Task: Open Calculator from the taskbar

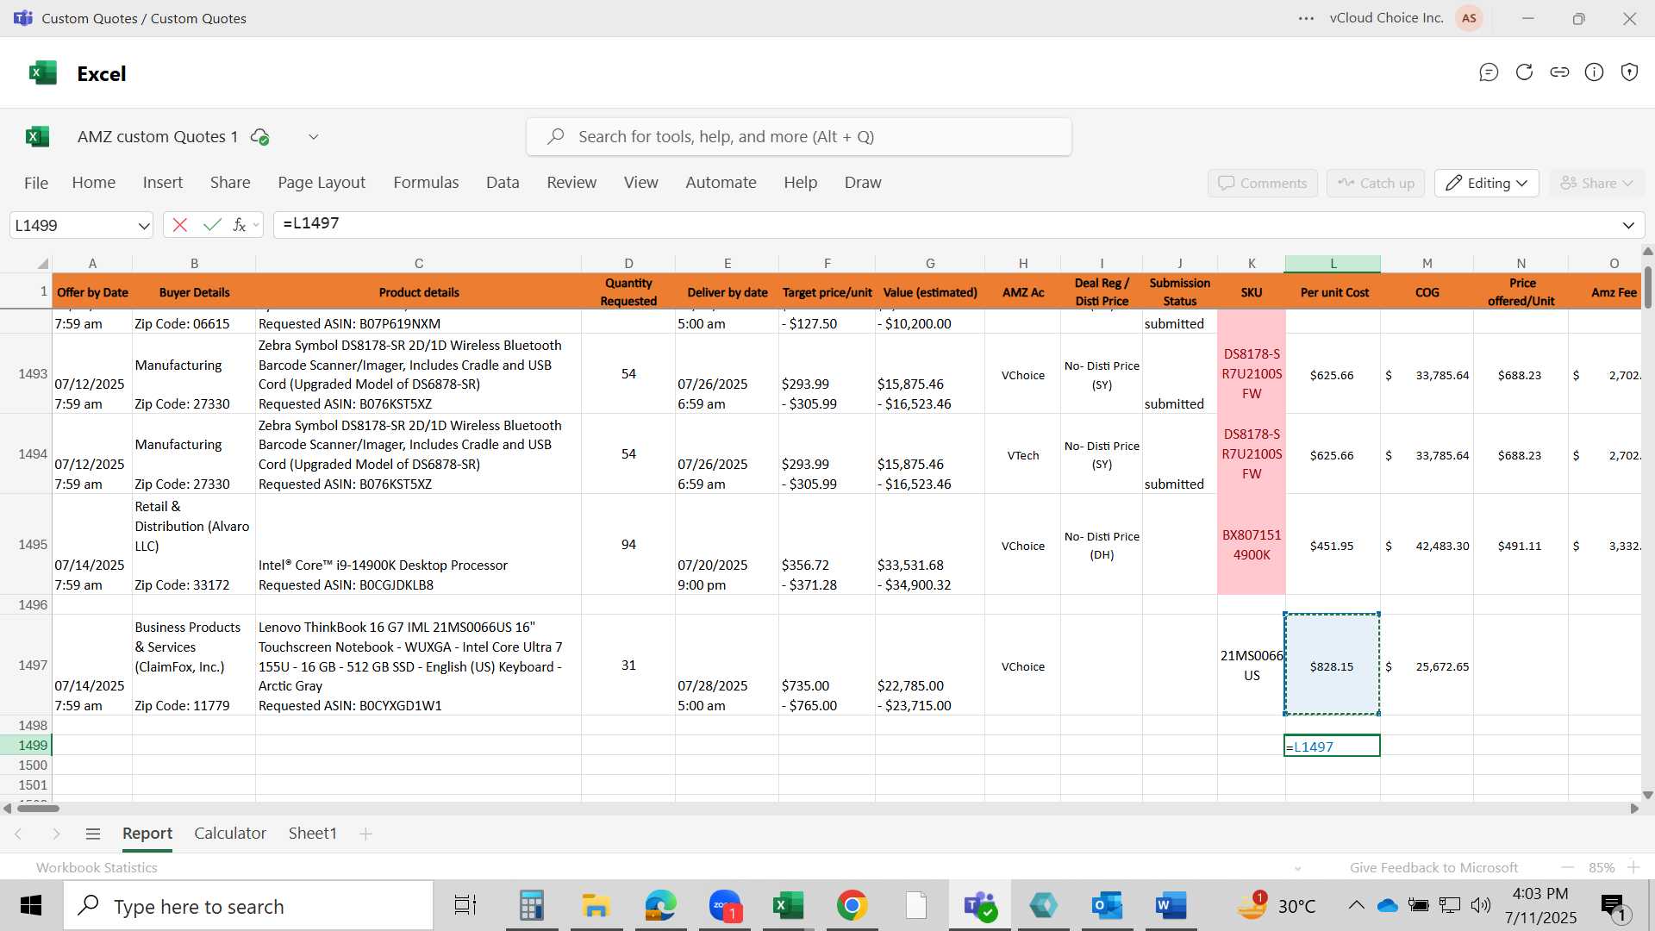Action: coord(531,906)
